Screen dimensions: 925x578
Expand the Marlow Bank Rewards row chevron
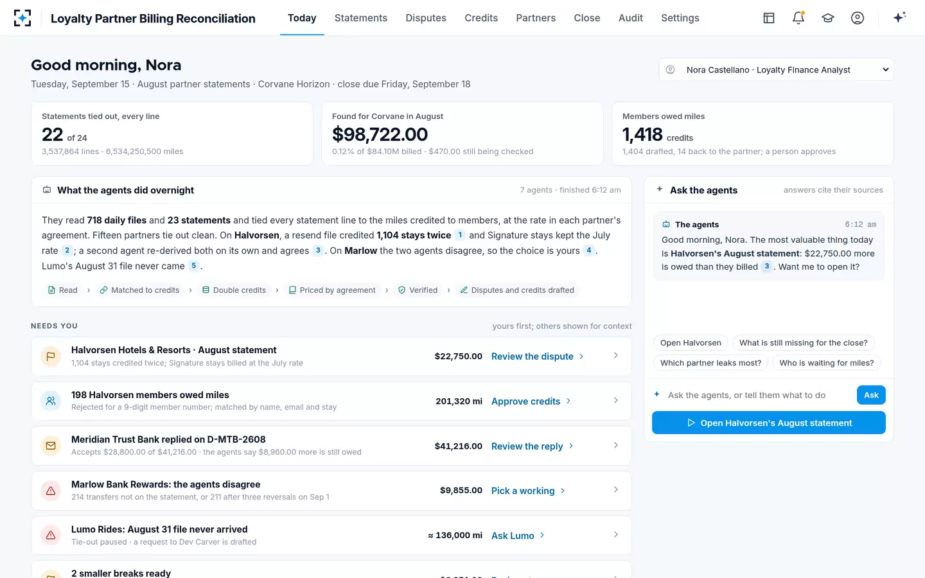pyautogui.click(x=615, y=490)
